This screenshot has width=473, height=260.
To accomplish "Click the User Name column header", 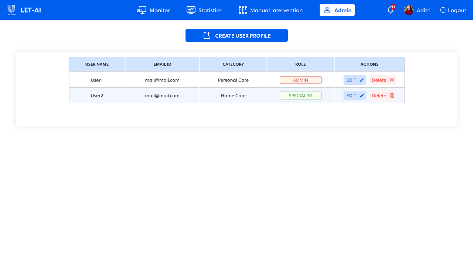I will 97,64.
